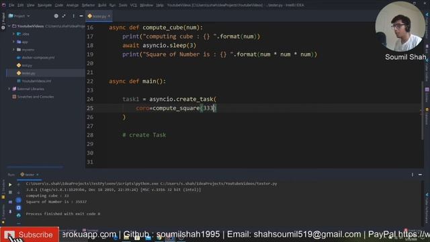Hide the Run panel with minus icon
This screenshot has height=242, width=430.
pos(420,175)
